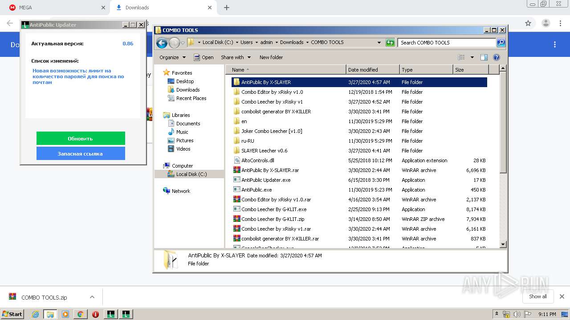Open the COMBO TOOLS.zip download options chevron

click(x=92, y=297)
